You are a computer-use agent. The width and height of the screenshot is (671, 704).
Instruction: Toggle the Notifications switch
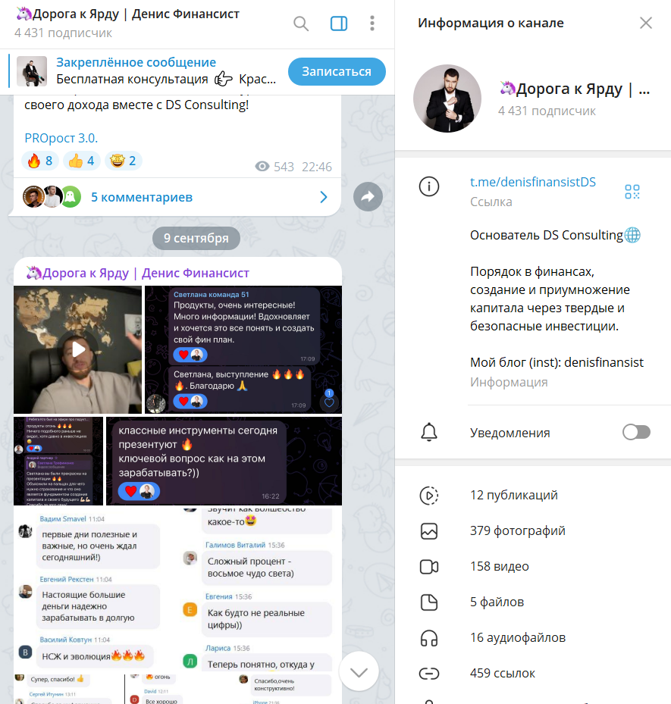636,433
